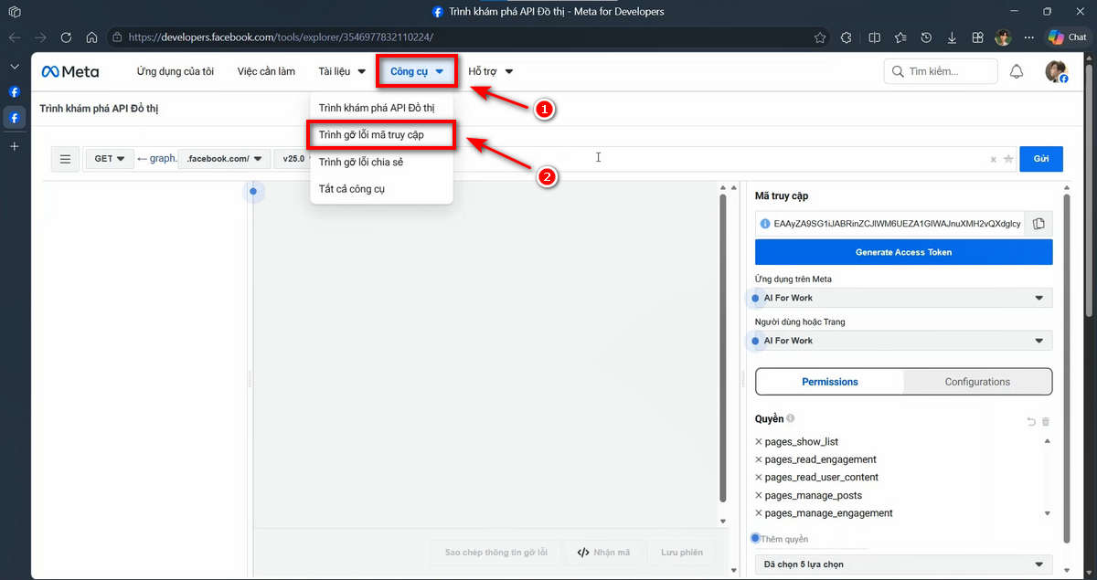This screenshot has width=1097, height=580.
Task: Expand the Hỗ trợ menu
Action: (x=491, y=71)
